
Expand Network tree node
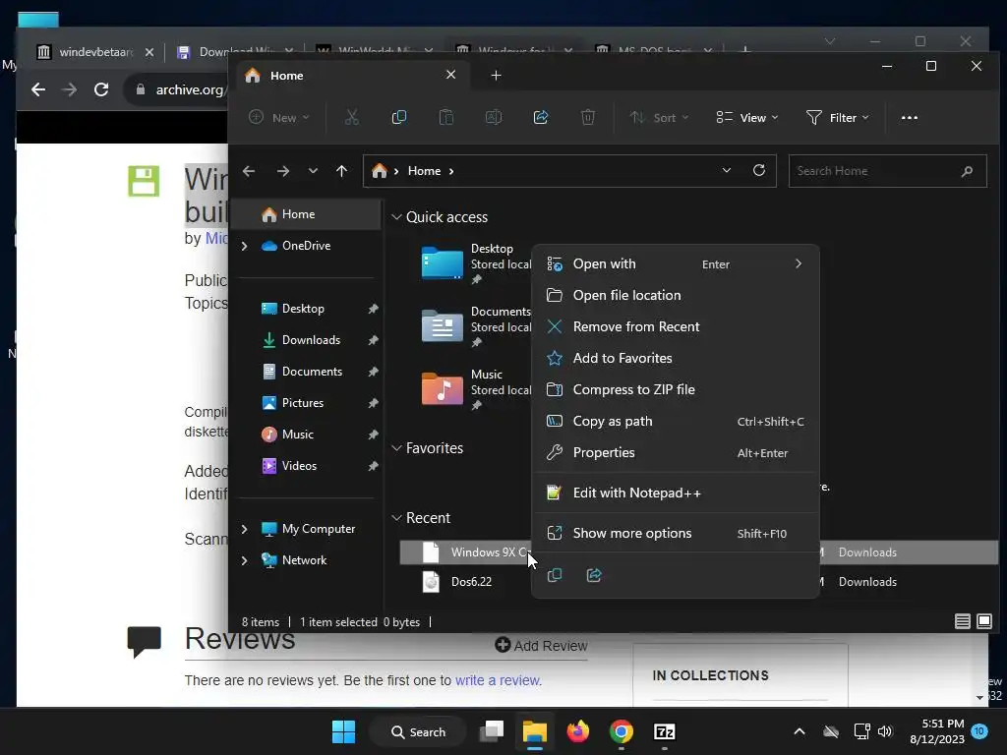point(244,560)
